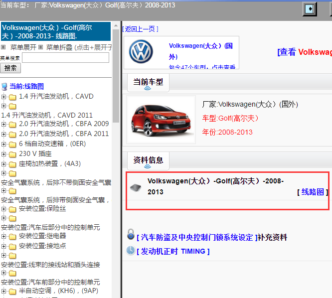332x298 pixels.
Task: Click the 菜单展开 expand icon
Action: coord(3,47)
